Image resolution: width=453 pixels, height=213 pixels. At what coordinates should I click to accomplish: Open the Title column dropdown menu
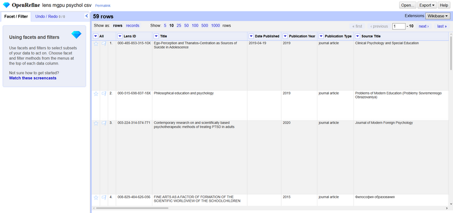coord(156,36)
